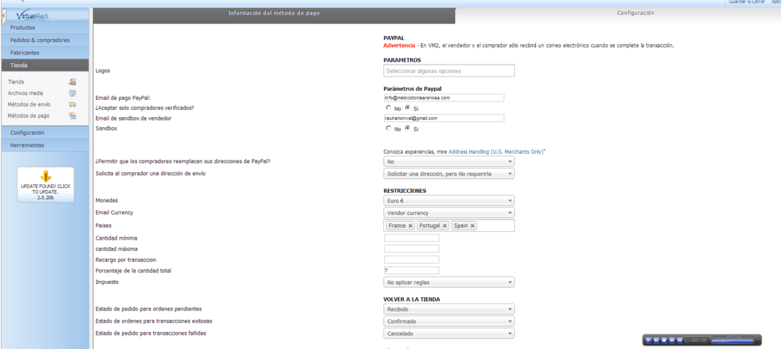Remove France from the Paises list
781x349 pixels.
click(410, 226)
